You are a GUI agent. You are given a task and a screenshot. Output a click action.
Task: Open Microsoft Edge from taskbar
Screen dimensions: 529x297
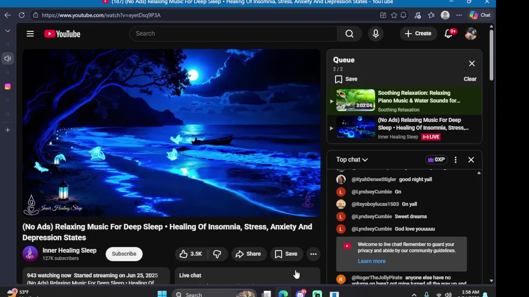point(283,294)
